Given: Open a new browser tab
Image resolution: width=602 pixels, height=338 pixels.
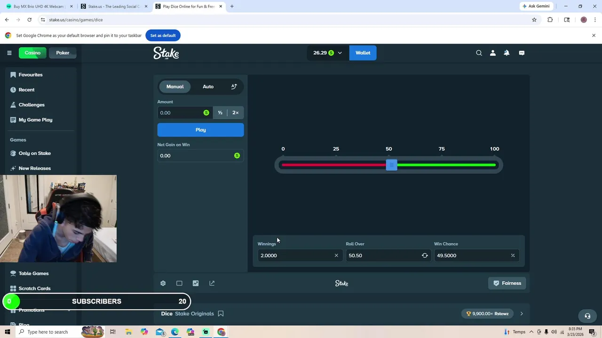Looking at the screenshot, I should click(232, 7).
